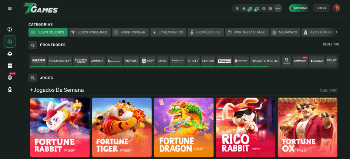Open the sidebar icon tagged NOVO
This screenshot has height=159, width=350.
point(10,77)
